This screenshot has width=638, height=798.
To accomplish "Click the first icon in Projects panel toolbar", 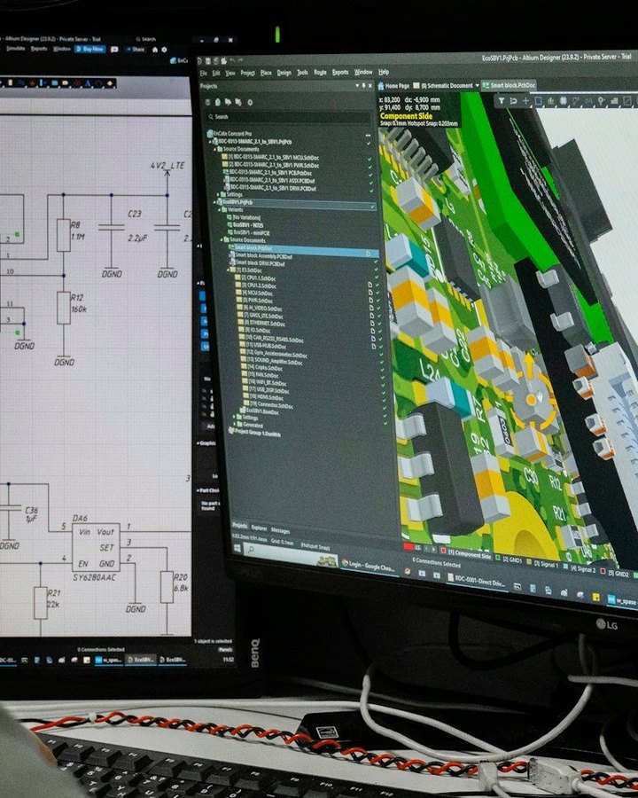I will coord(208,102).
